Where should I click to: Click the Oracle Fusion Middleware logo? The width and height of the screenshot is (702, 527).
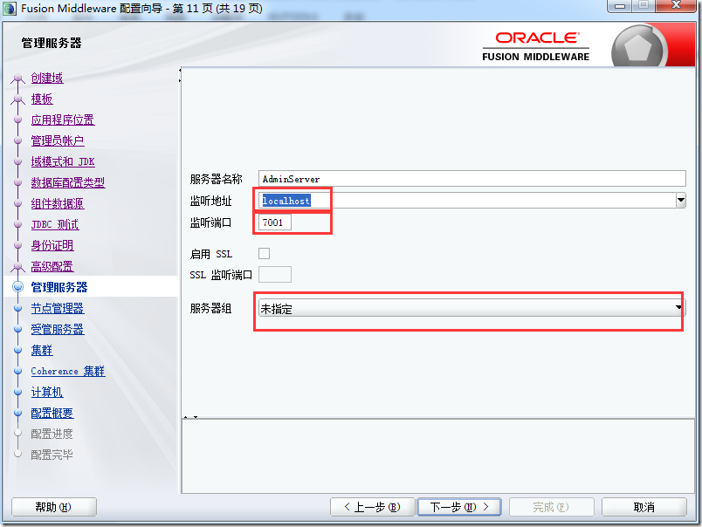point(536,46)
